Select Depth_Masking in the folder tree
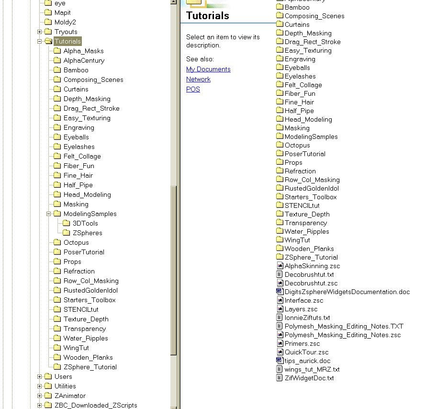The height and width of the screenshot is (409, 426). 87,99
